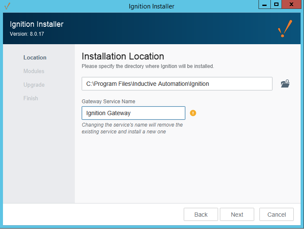This screenshot has width=304, height=229.
Task: Click the orange Ignition logo in header
Action: pyautogui.click(x=285, y=28)
